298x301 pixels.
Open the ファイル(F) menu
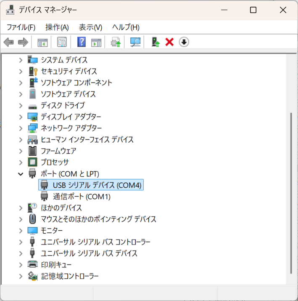click(21, 27)
